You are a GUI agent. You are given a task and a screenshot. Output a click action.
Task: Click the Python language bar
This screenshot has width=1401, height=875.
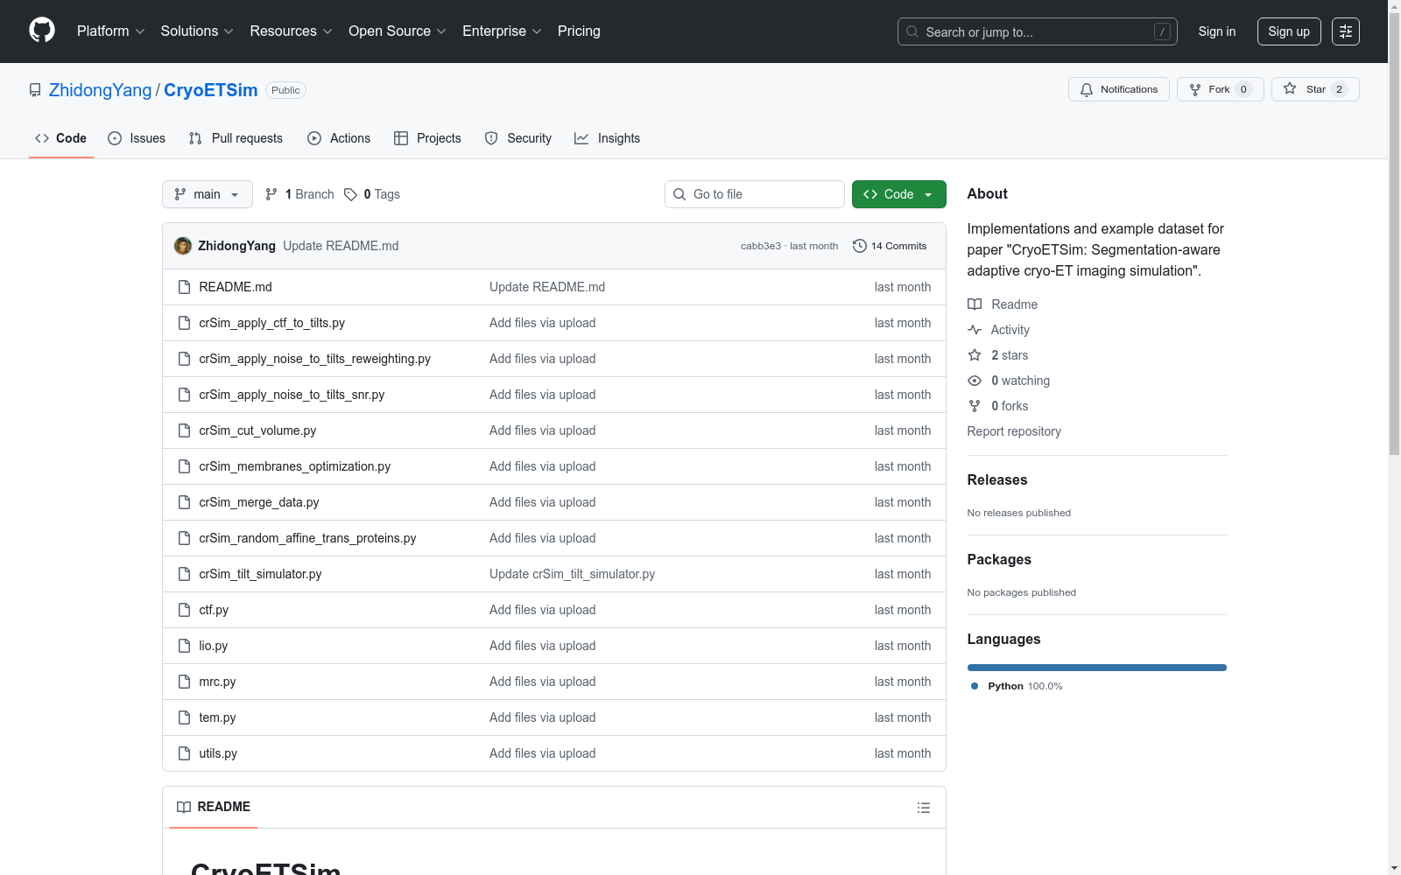coord(1097,668)
